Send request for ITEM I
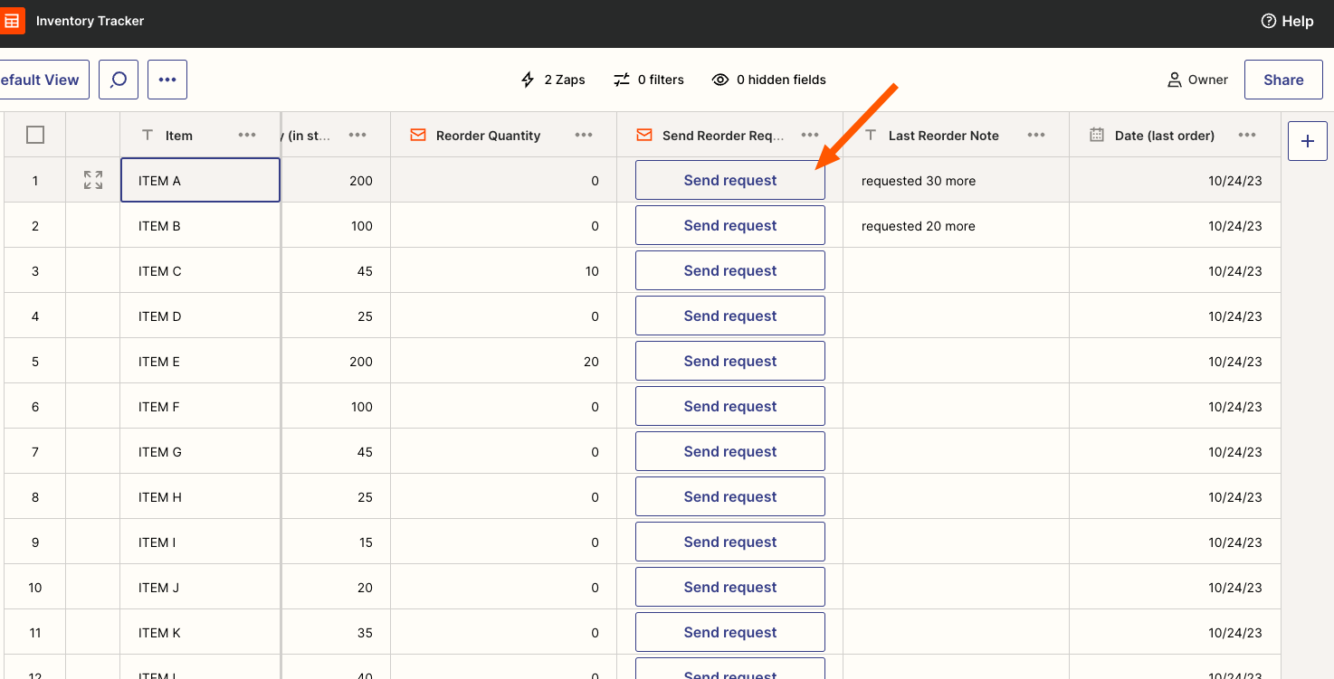 (x=730, y=542)
